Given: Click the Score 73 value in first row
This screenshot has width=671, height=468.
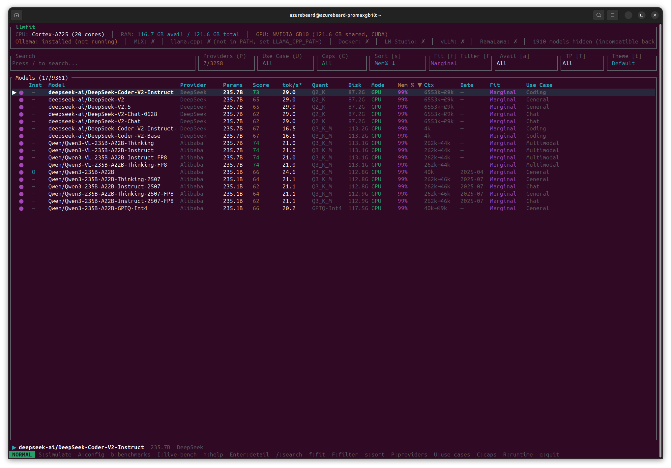Looking at the screenshot, I should tap(256, 93).
